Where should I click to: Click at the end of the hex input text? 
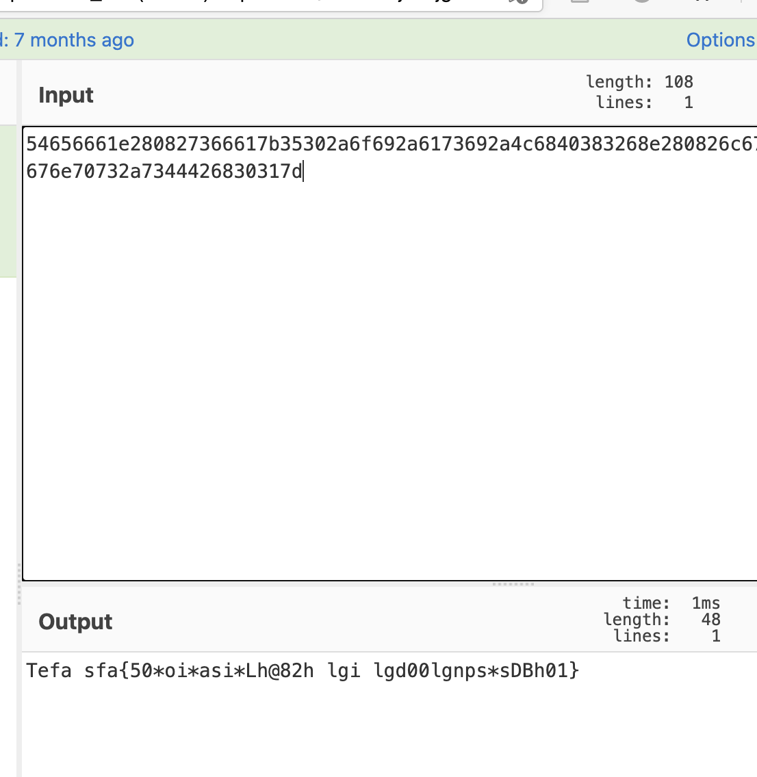click(x=302, y=171)
